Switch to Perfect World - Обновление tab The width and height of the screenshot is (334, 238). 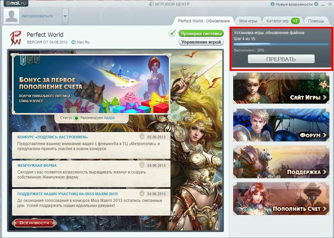(x=204, y=21)
